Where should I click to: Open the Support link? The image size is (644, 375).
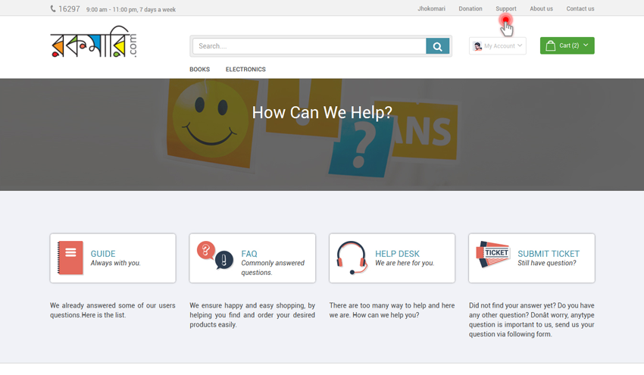point(505,9)
